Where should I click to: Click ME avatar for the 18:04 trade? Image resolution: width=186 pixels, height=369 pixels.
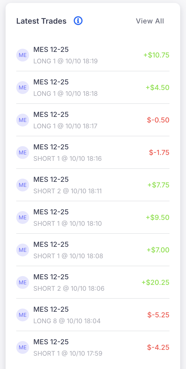(23, 315)
